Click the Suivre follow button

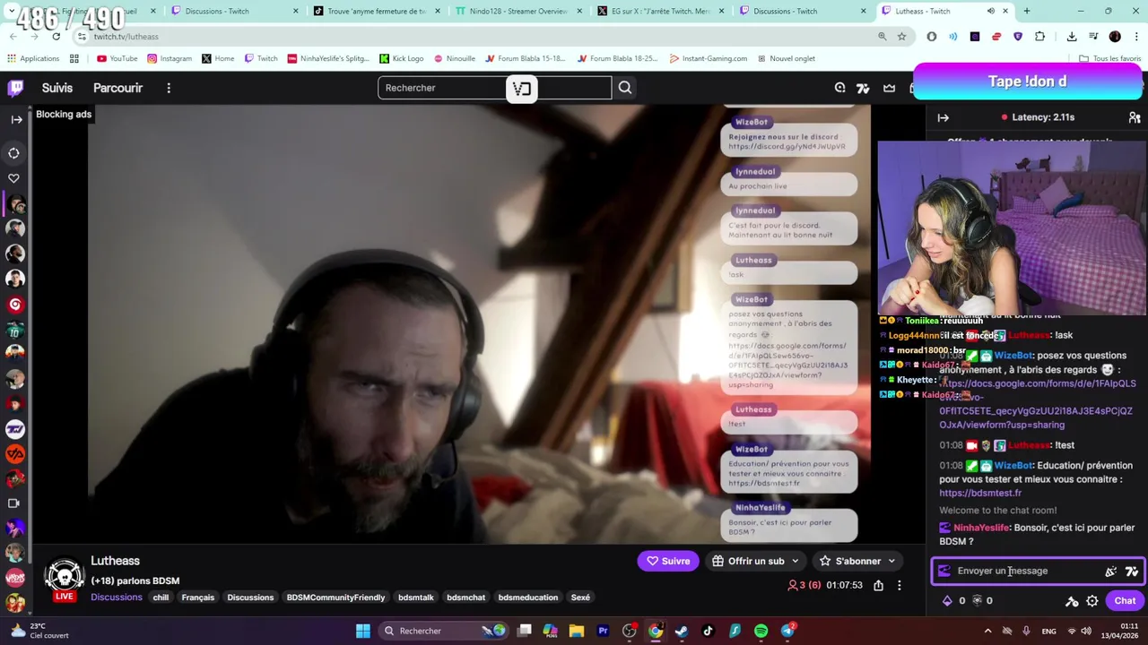pos(668,561)
